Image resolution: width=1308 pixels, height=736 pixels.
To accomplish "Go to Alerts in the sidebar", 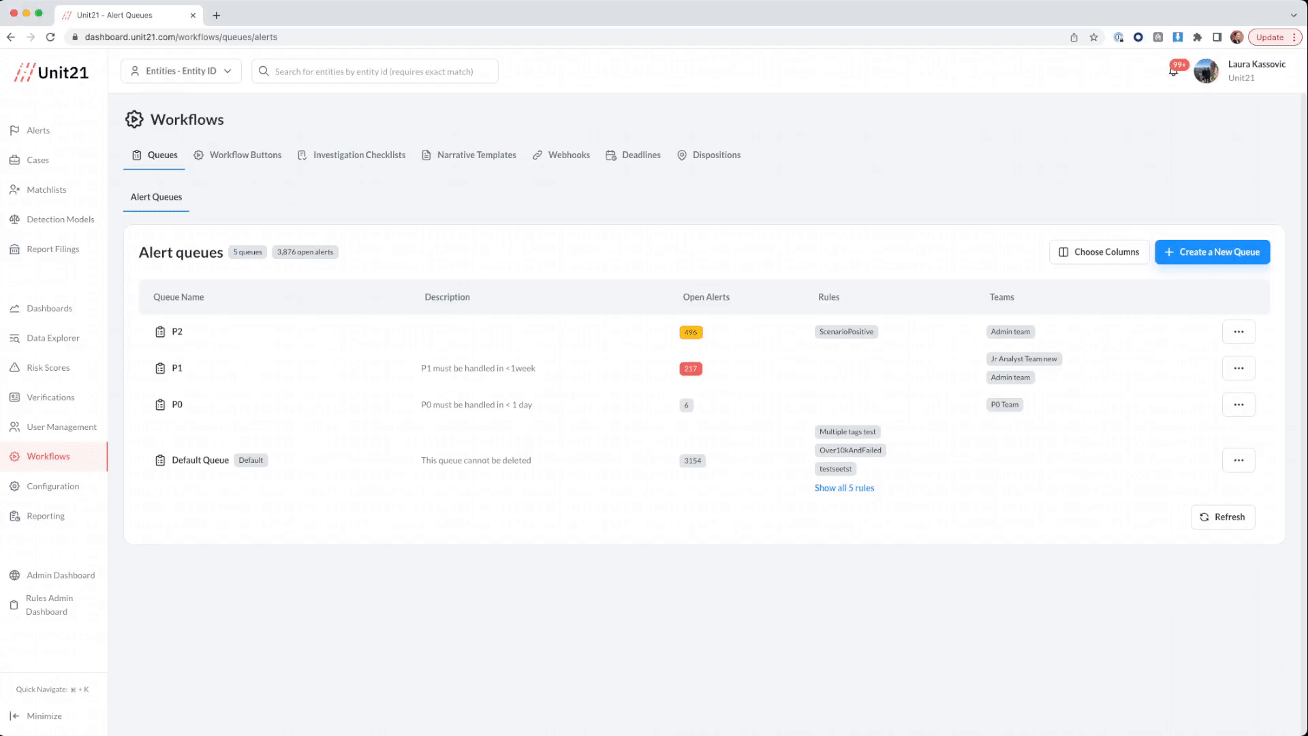I will click(38, 130).
